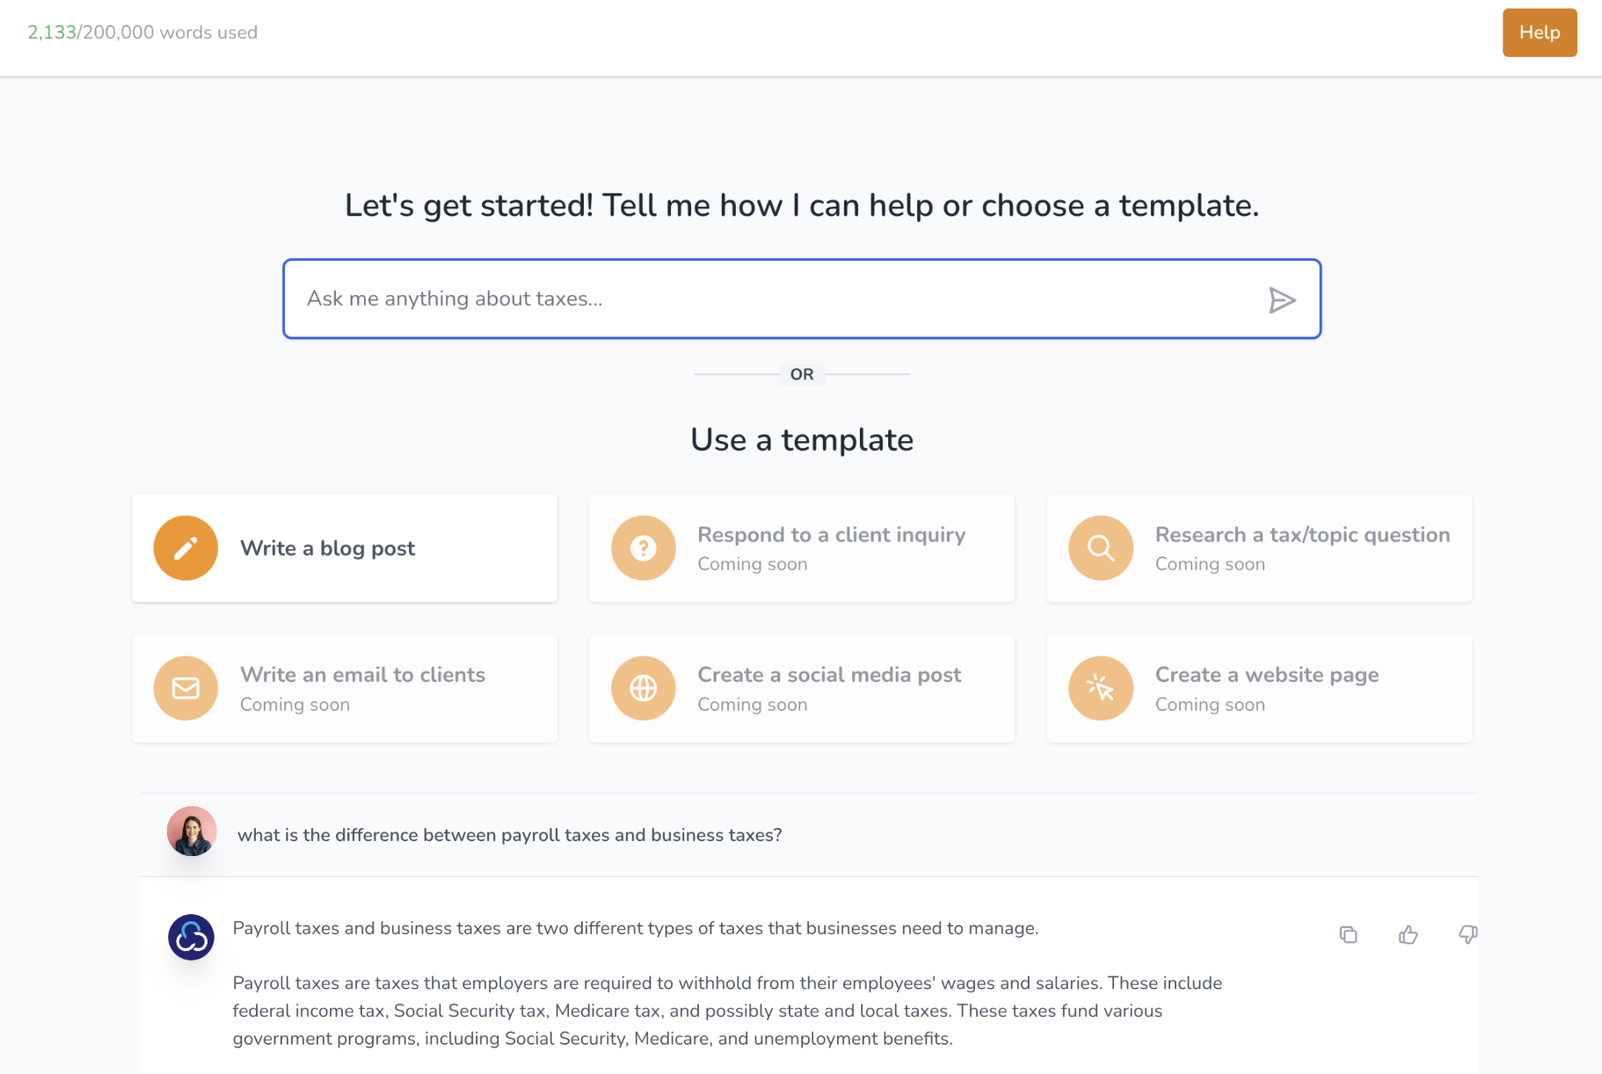The width and height of the screenshot is (1602, 1074).
Task: Click the AI assistant logo avatar
Action: coord(191,937)
